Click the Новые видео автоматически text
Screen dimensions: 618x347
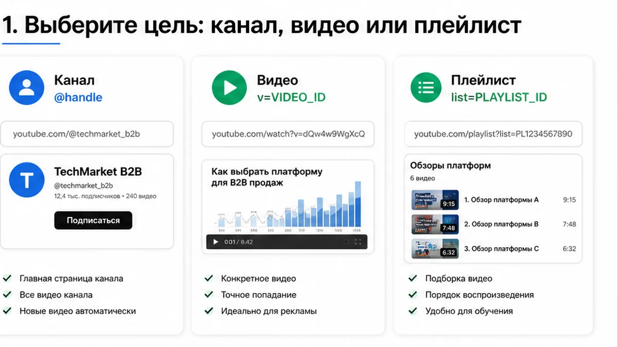click(x=78, y=311)
